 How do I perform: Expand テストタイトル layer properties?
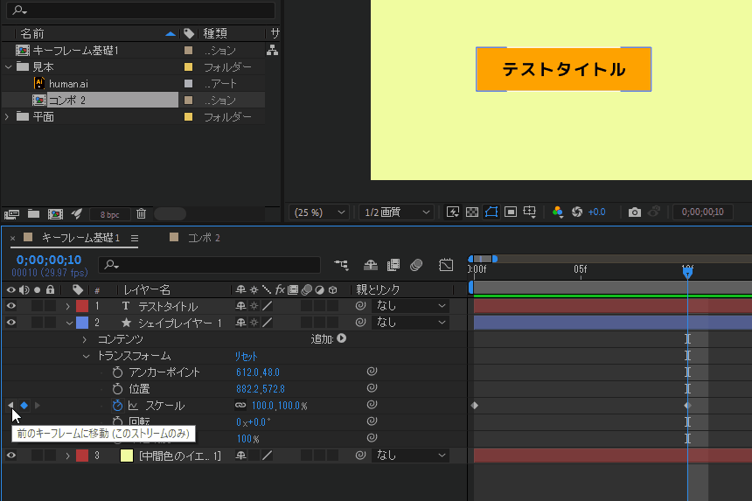coord(68,306)
